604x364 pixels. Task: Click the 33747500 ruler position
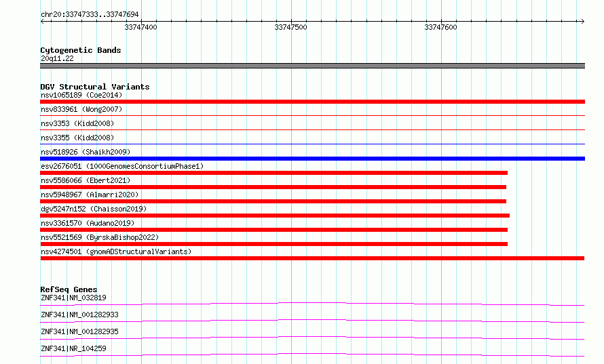290,27
